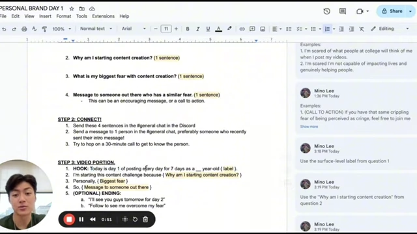Open the Format menu
Image resolution: width=417 pixels, height=234 pixels.
(64, 16)
